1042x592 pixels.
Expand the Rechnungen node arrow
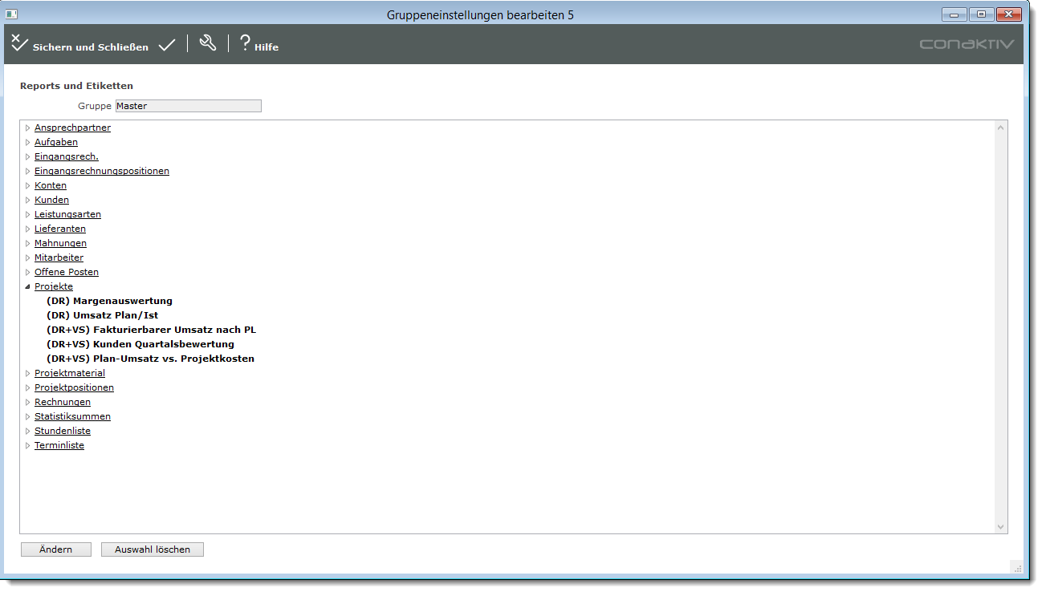point(27,402)
